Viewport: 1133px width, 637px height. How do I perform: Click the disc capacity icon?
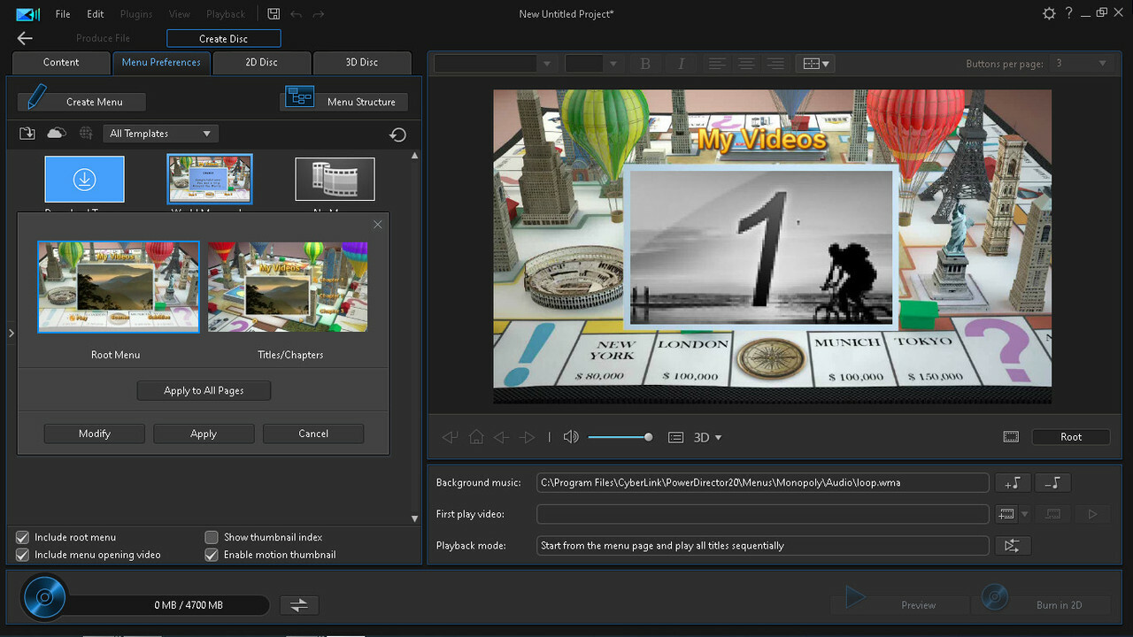coord(44,597)
